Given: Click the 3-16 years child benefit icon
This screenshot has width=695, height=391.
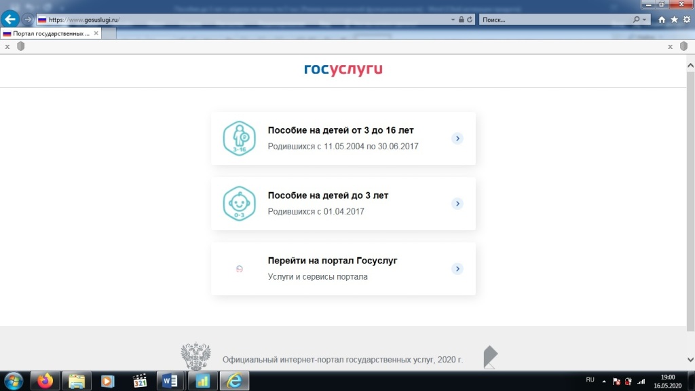Looking at the screenshot, I should 239,138.
